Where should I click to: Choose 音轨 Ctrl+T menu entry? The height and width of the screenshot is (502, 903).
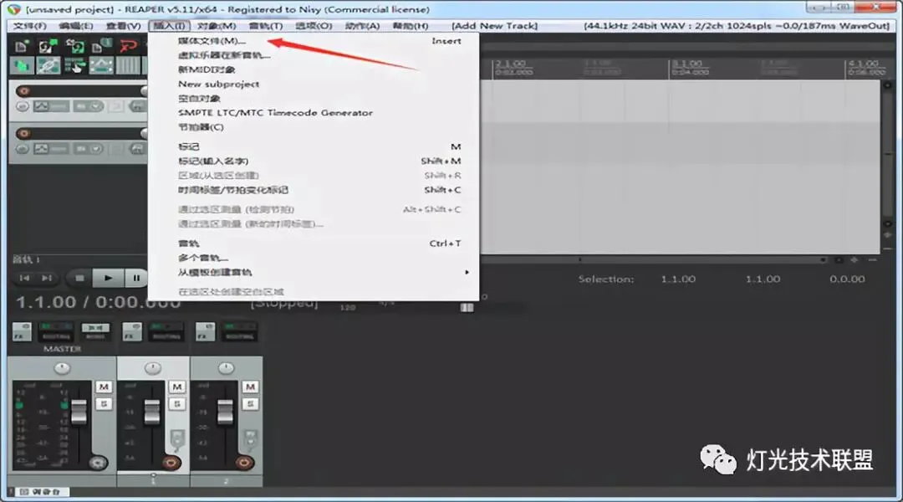(314, 243)
